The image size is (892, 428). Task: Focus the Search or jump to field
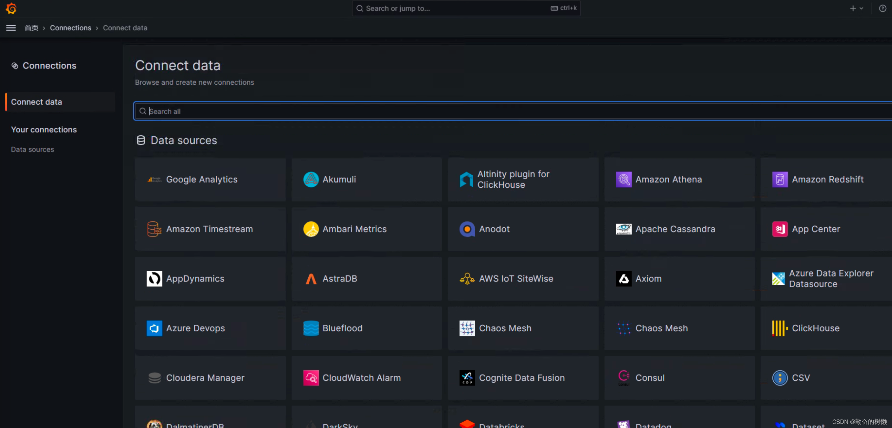tap(466, 8)
